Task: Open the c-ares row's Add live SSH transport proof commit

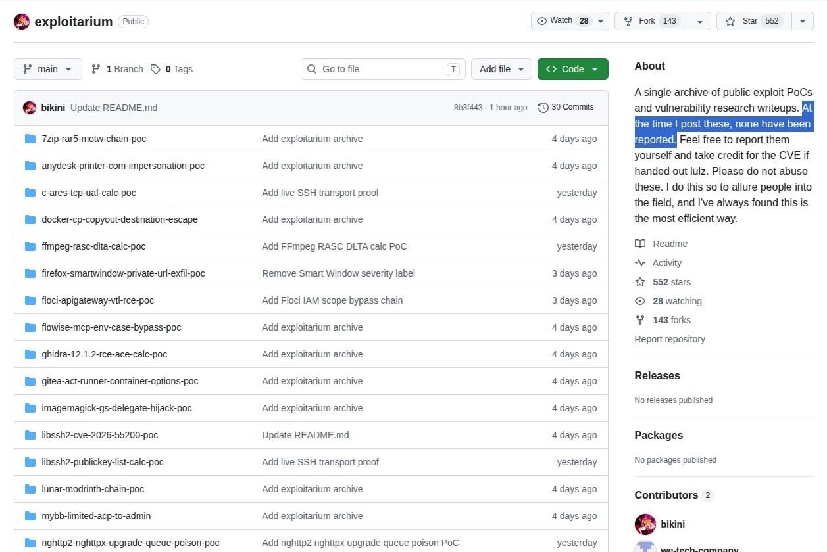Action: [x=320, y=193]
